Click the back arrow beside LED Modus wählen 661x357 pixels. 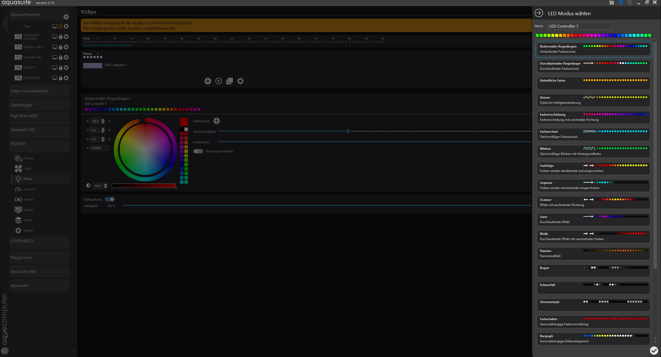[x=539, y=13]
